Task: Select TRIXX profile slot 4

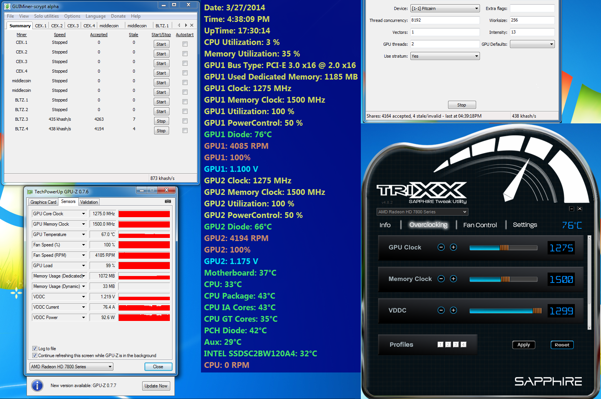Action: (x=463, y=344)
